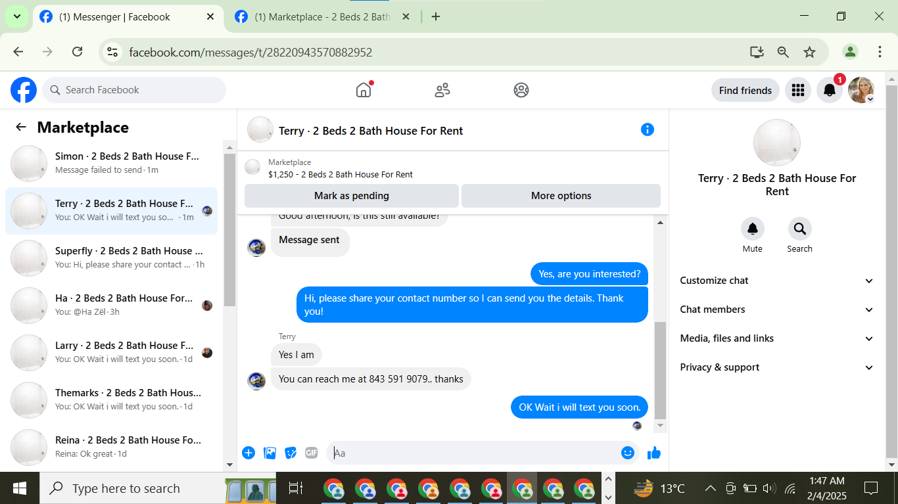Screen dimensions: 898x504
Task: Install the app using the address bar icon
Action: tap(757, 52)
